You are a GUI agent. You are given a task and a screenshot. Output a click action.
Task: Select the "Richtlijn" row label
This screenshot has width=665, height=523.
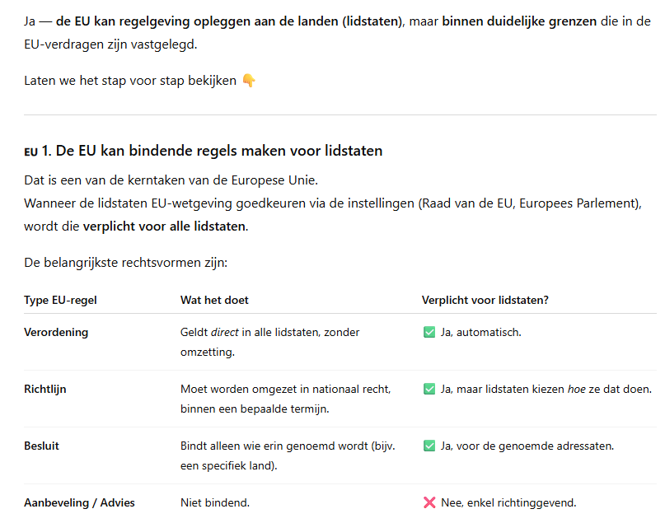tap(45, 390)
